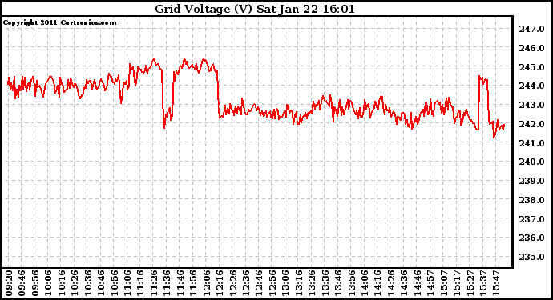Screen dimensions: 553x300
Task: Click the 11:36 time label
Action: [167, 283]
